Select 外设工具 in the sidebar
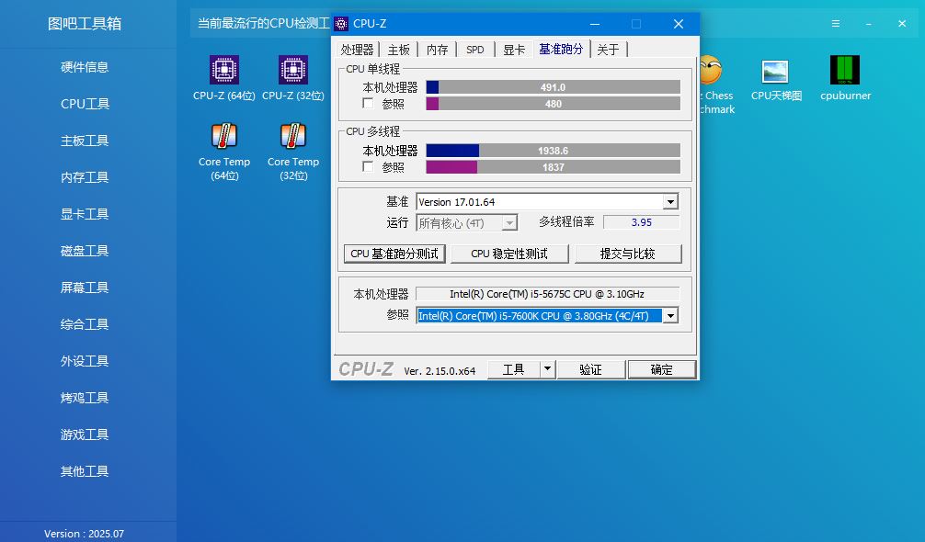The height and width of the screenshot is (542, 925). click(85, 361)
